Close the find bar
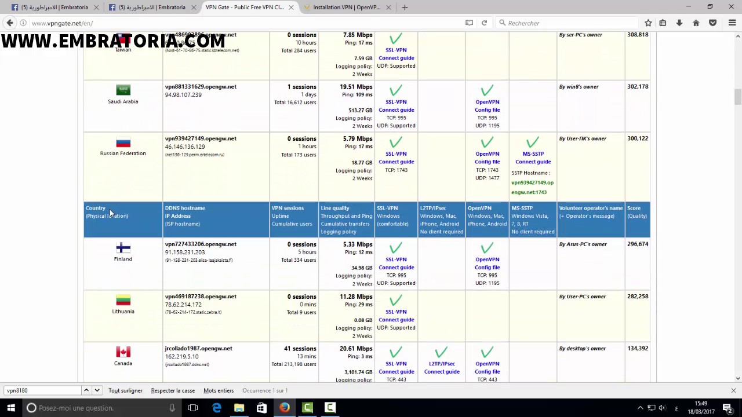The image size is (742, 417). coord(733,390)
